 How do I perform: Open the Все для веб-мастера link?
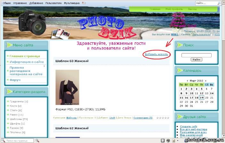(x=193, y=129)
